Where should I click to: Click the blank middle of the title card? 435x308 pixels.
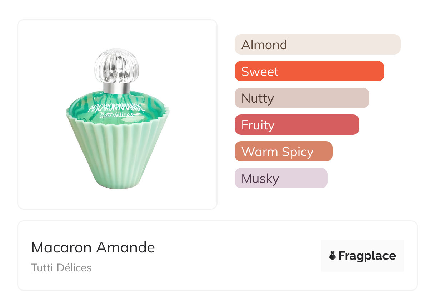point(232,256)
